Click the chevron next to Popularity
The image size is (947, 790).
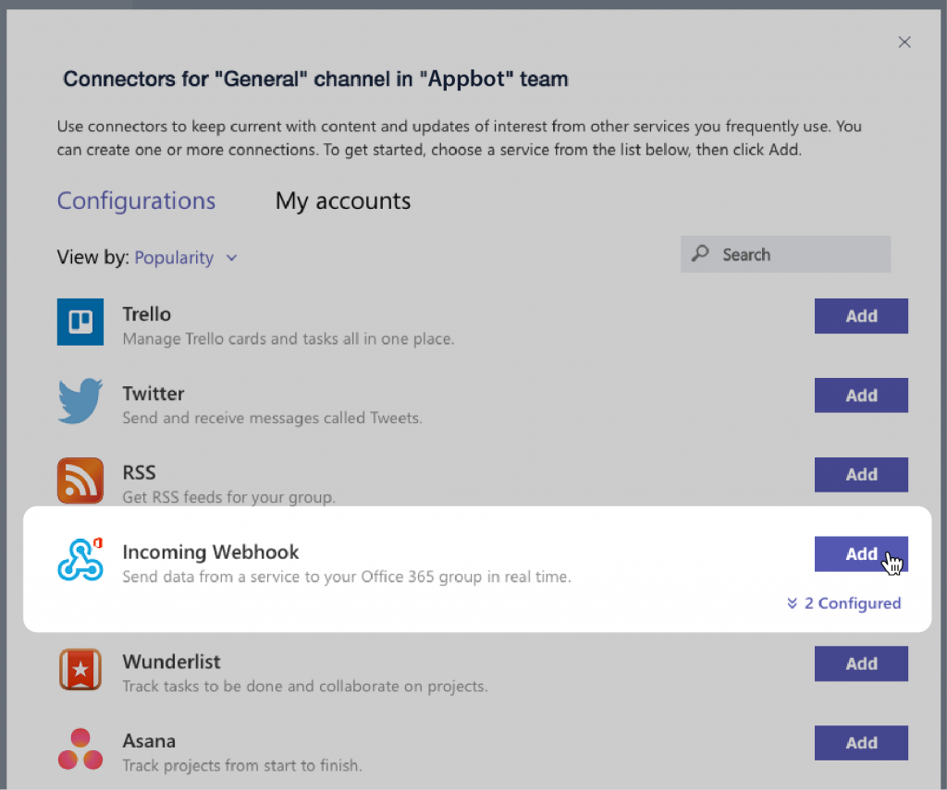tap(230, 259)
